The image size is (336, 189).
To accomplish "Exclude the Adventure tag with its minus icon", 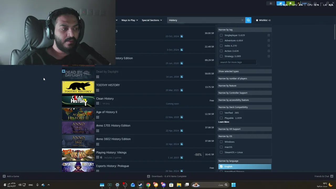I will click(269, 40).
